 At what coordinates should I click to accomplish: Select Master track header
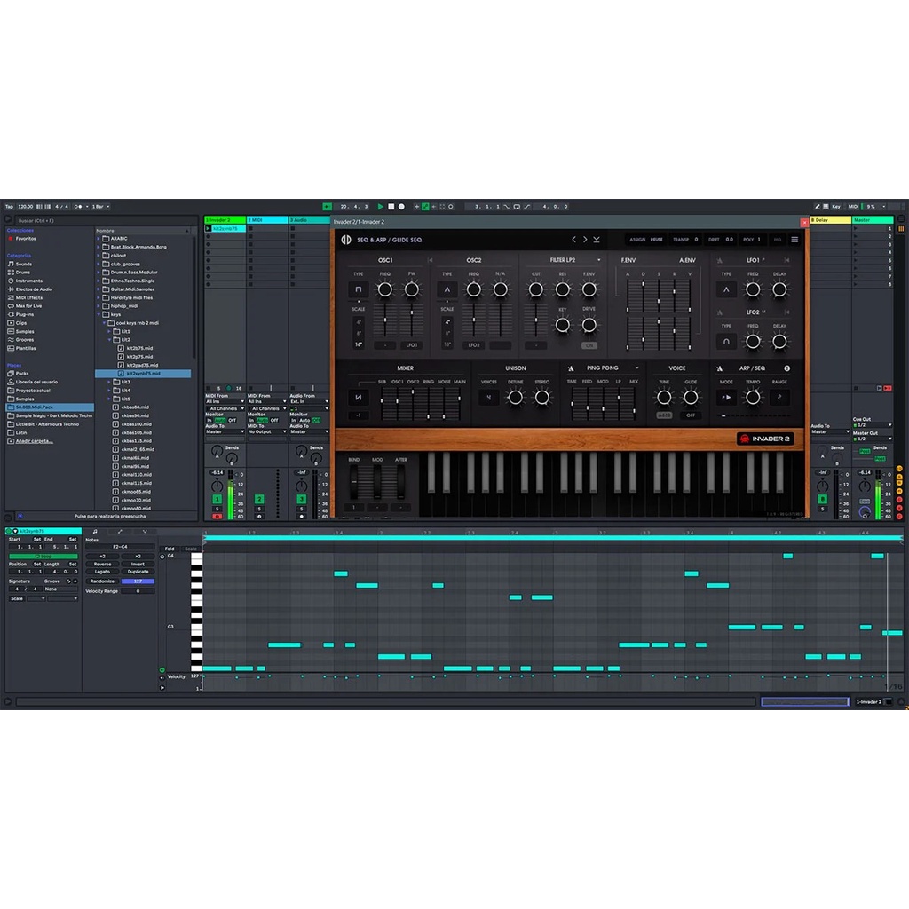coord(873,220)
